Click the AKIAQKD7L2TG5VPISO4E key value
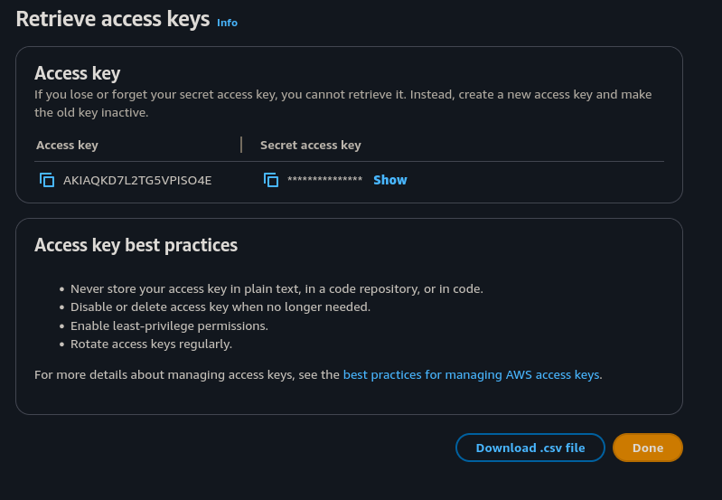 [x=137, y=180]
